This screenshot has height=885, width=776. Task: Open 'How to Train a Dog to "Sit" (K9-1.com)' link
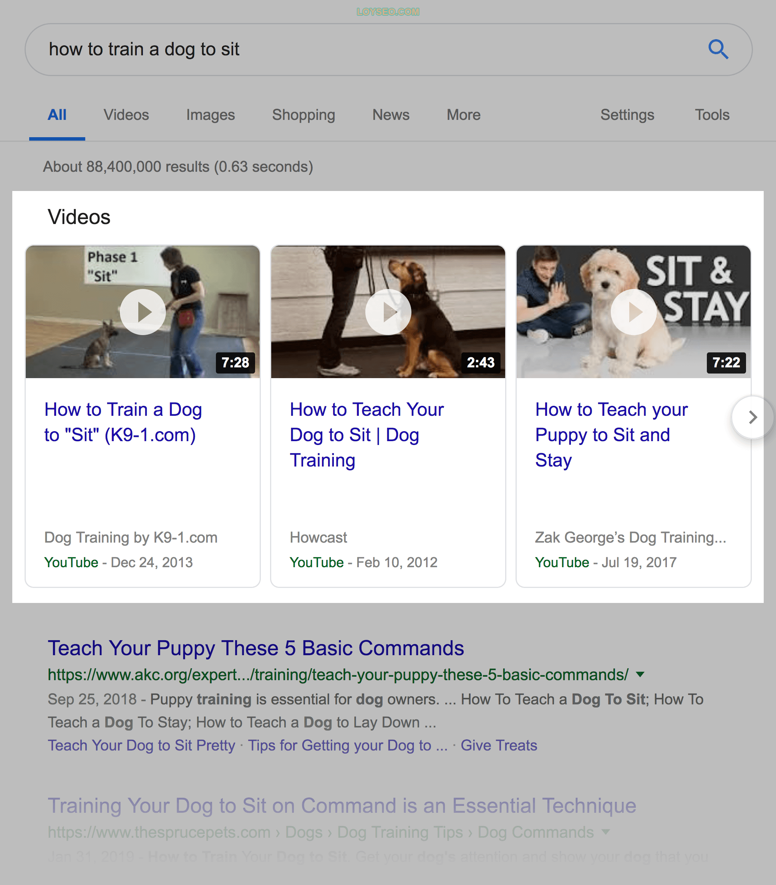(123, 422)
